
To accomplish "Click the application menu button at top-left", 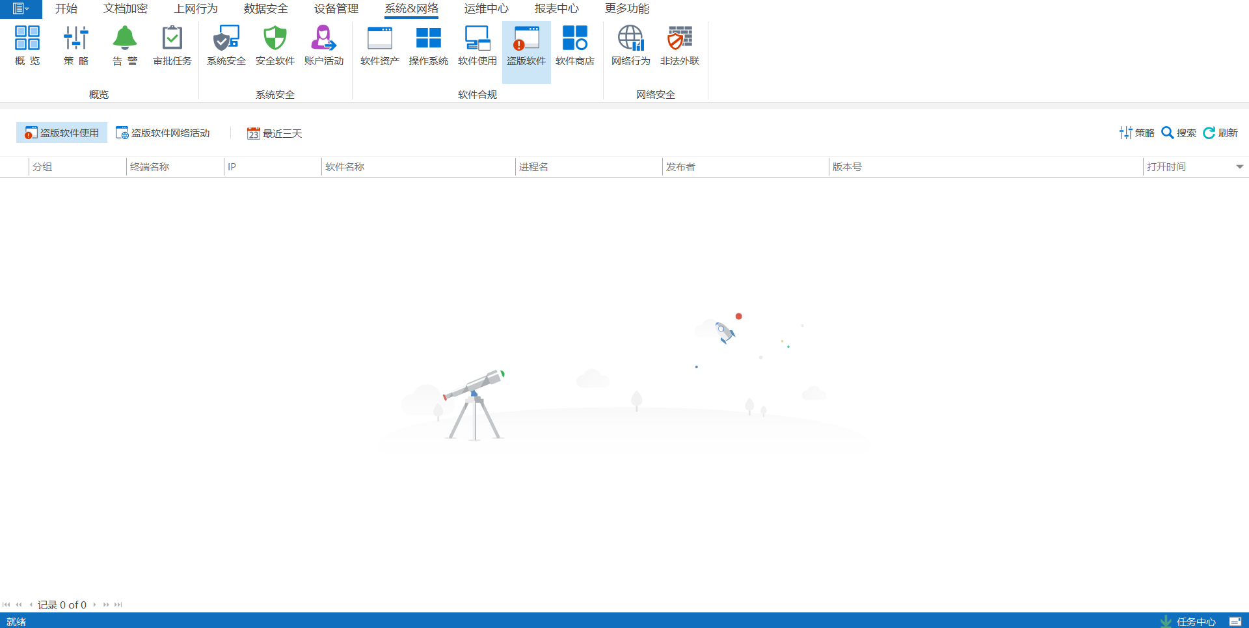I will 21,9.
